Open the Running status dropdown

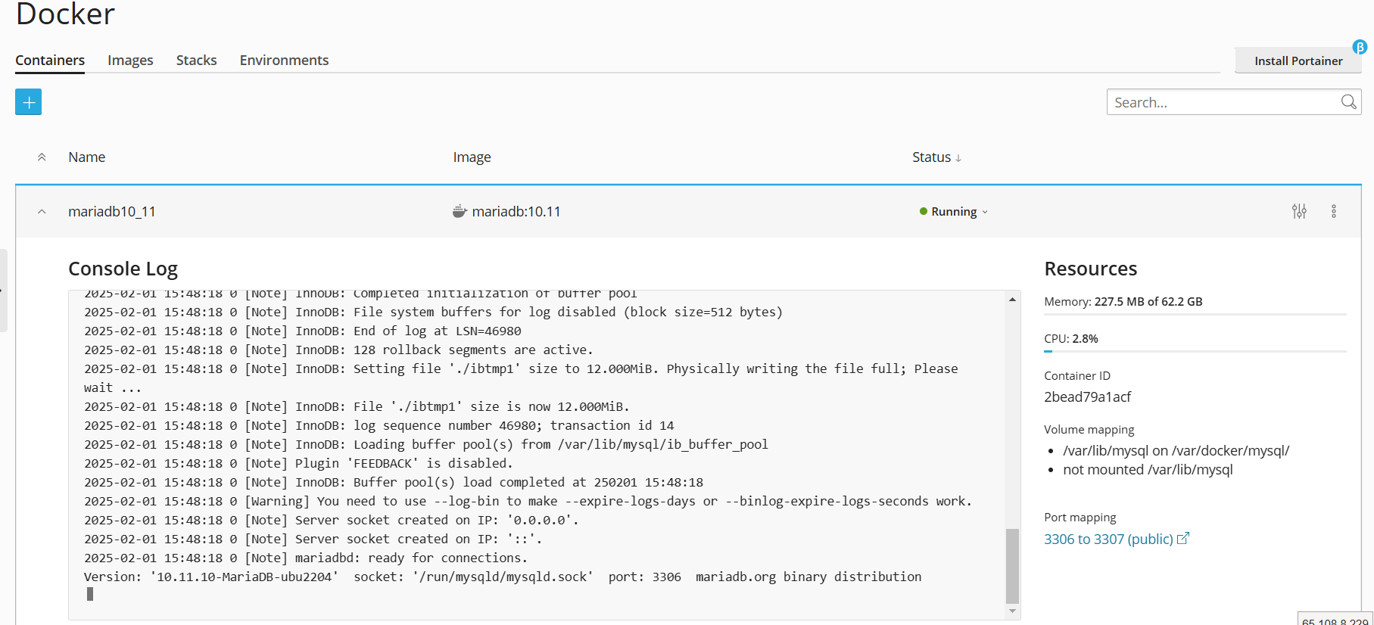pyautogui.click(x=954, y=212)
